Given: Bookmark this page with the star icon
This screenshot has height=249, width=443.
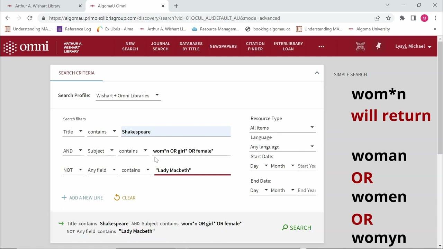Looking at the screenshot, I should point(388,18).
